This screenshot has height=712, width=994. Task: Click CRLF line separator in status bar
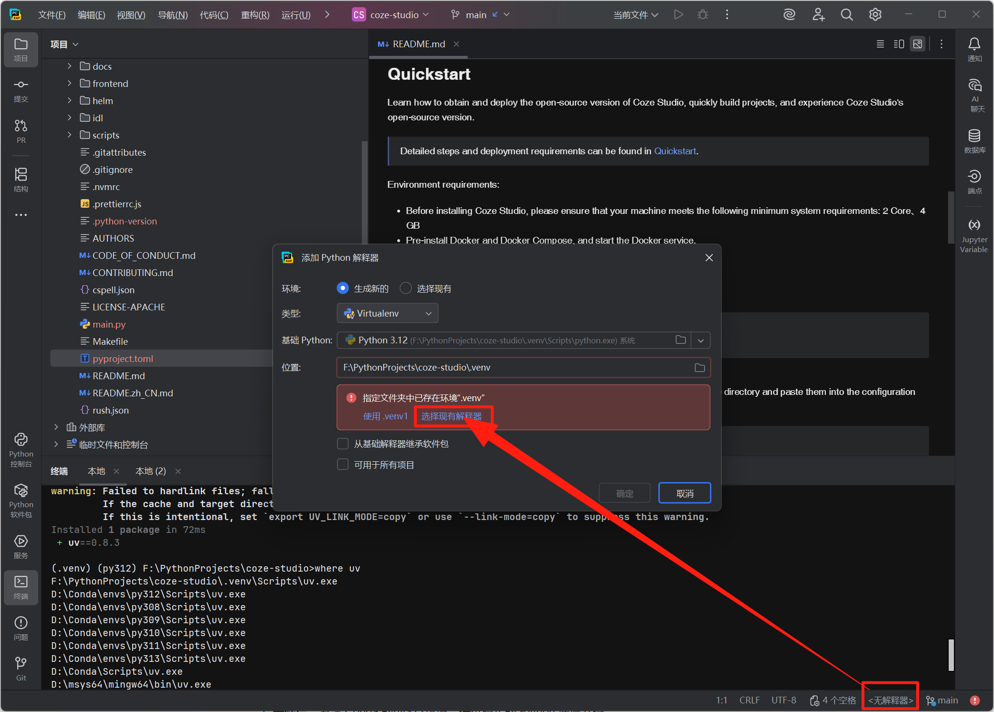coord(749,700)
